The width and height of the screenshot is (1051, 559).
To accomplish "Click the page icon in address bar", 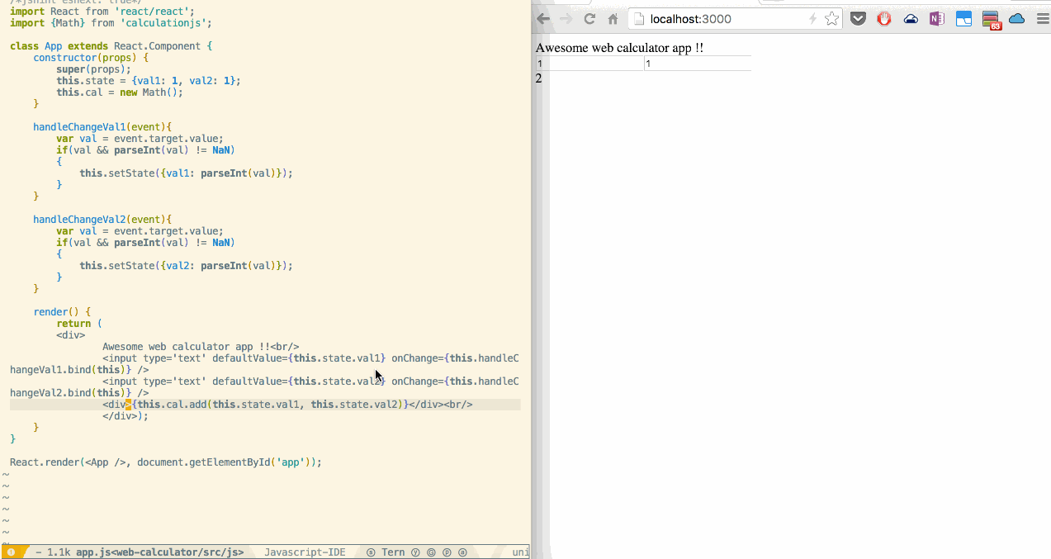I will coord(639,19).
